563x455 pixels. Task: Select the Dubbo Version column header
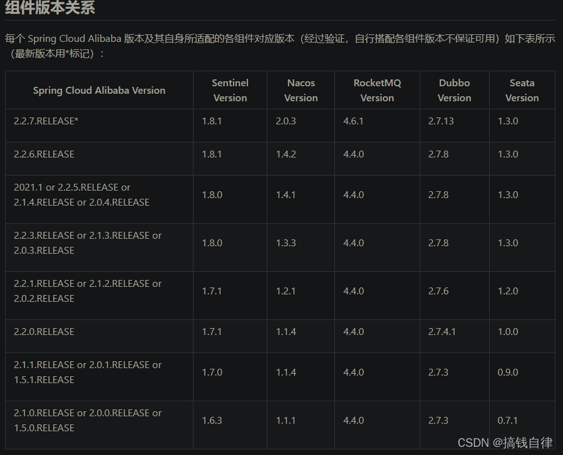tap(454, 90)
